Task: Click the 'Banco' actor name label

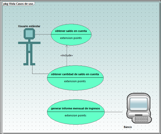Action: click(128, 127)
